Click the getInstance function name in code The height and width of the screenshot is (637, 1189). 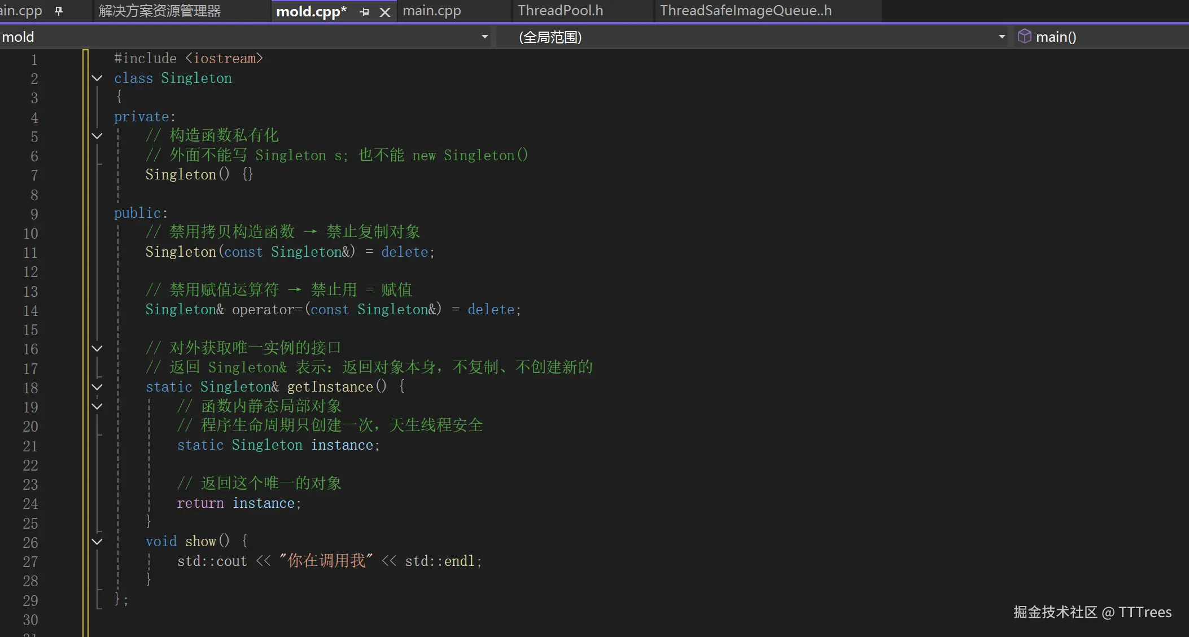[x=330, y=387]
